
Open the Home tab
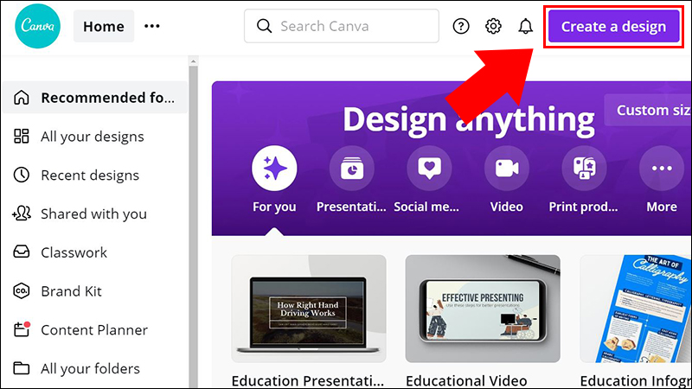coord(104,27)
